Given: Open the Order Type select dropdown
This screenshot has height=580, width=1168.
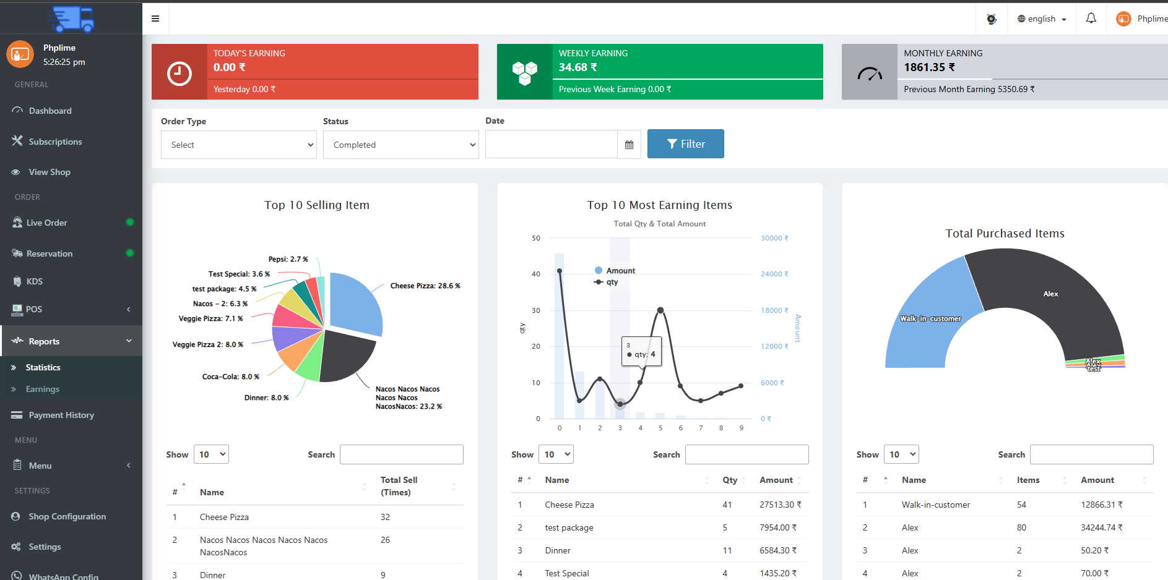Looking at the screenshot, I should 239,145.
